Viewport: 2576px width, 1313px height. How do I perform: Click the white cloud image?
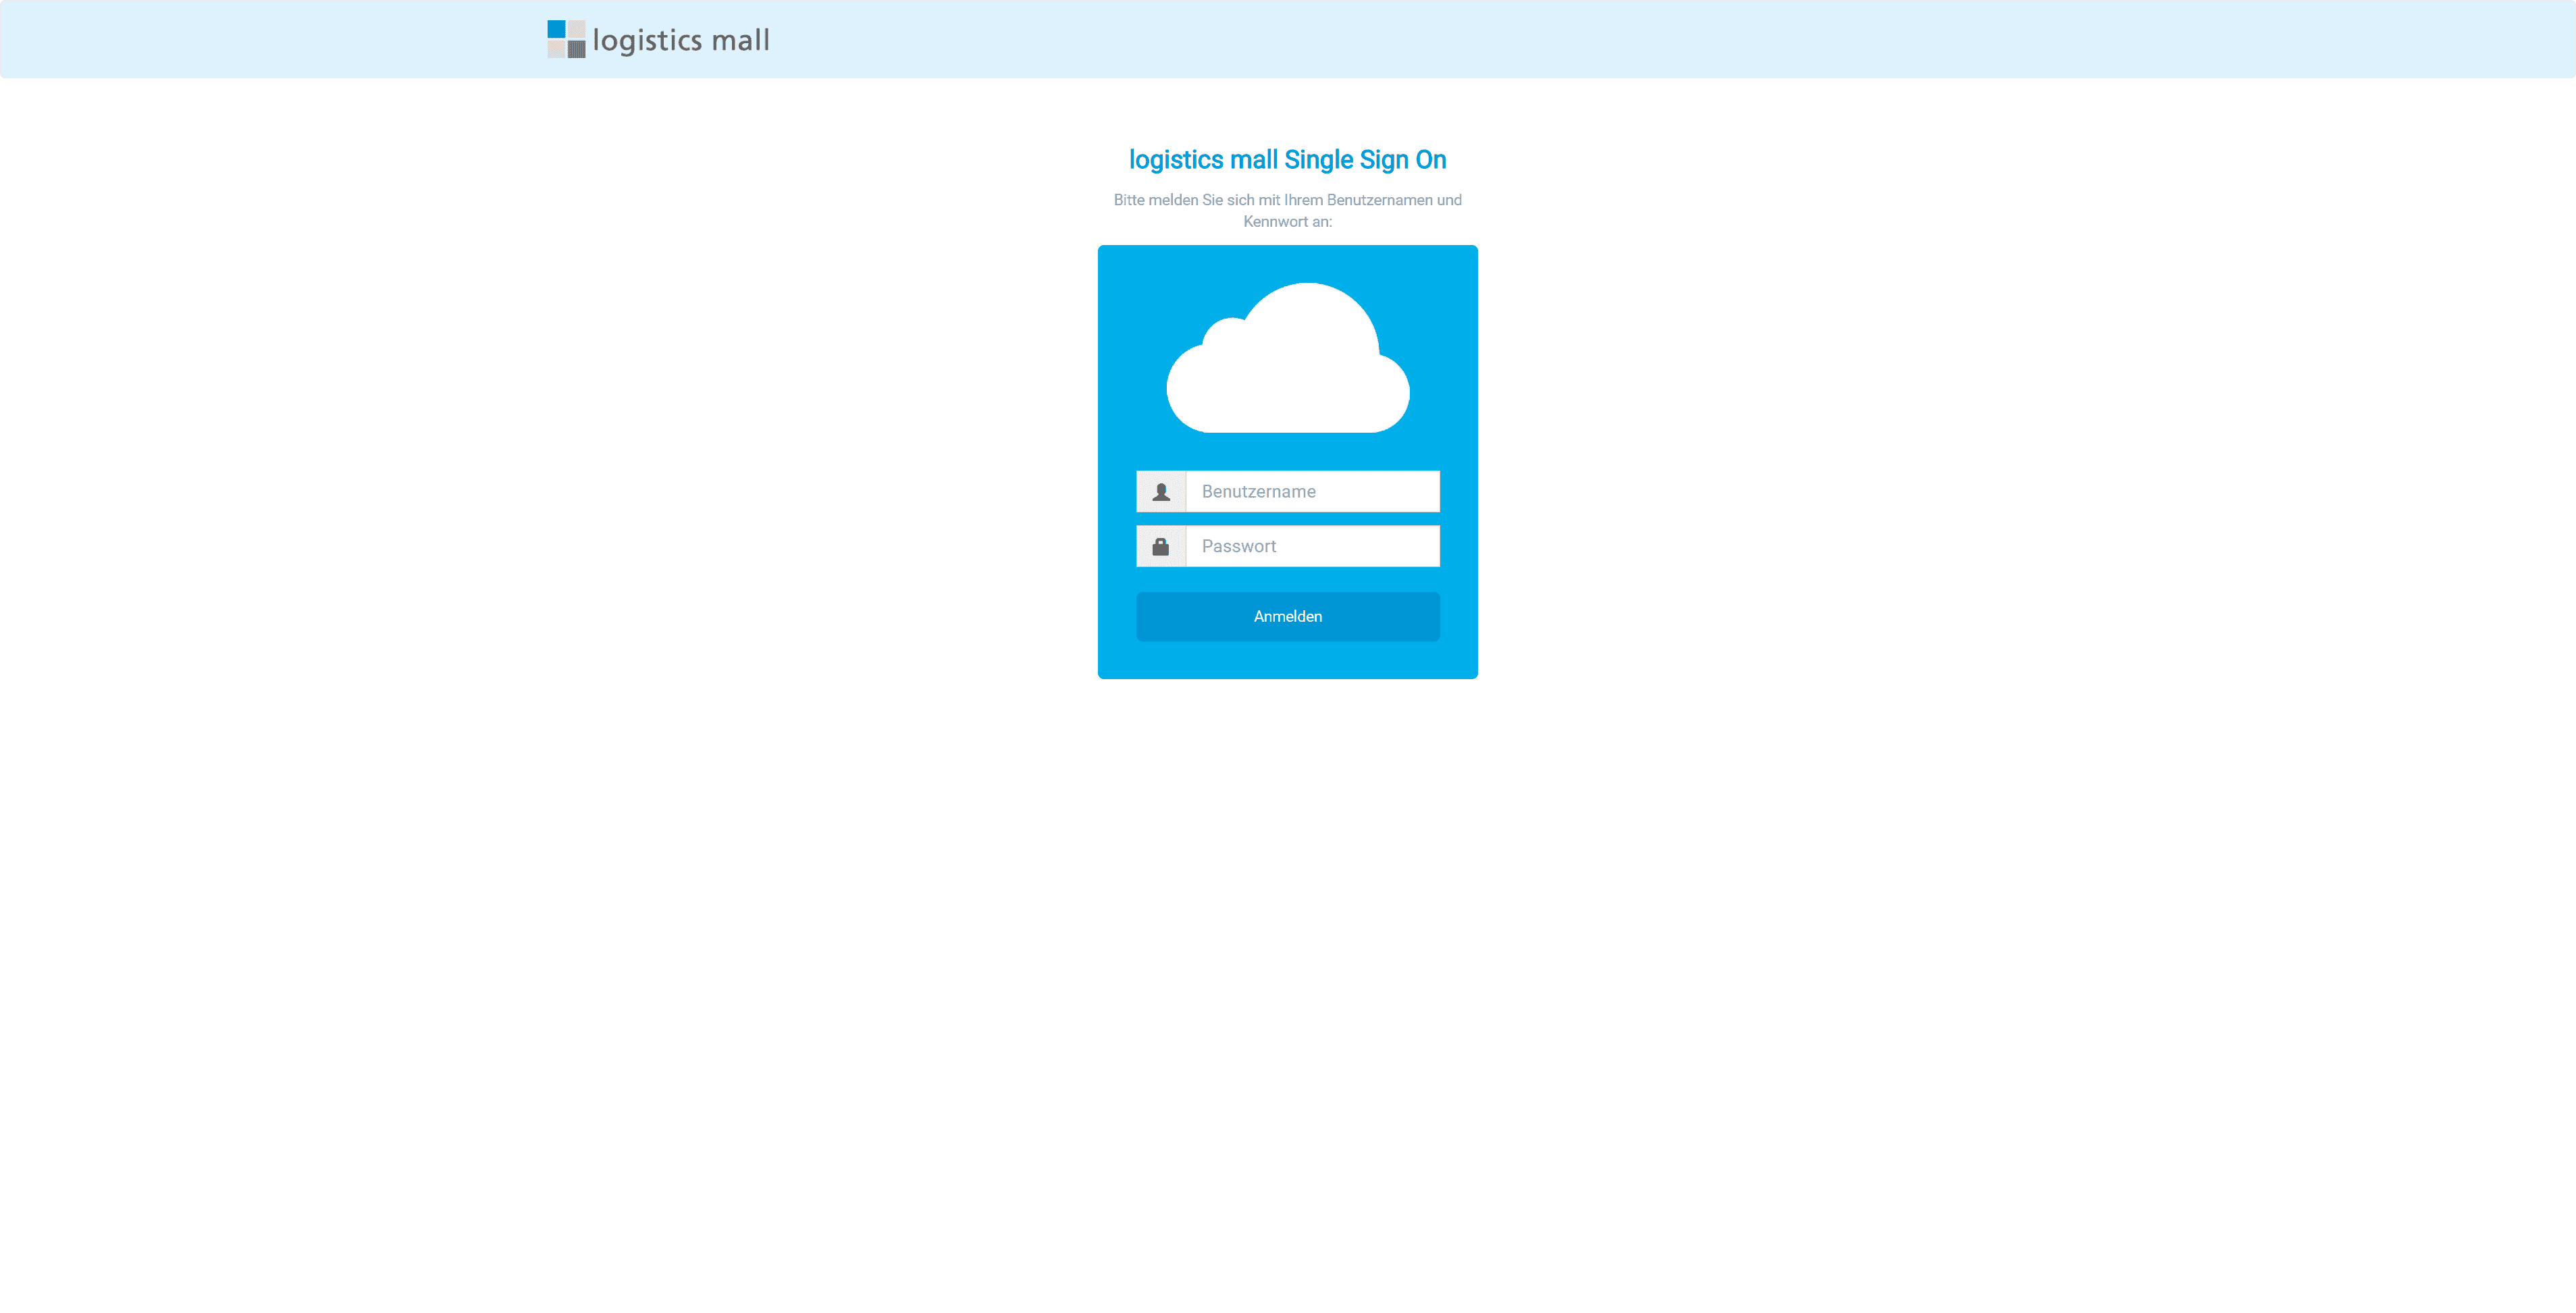point(1288,358)
